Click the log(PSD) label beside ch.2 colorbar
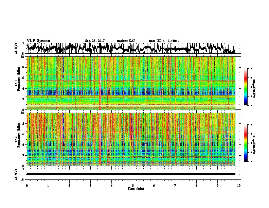 (x=254, y=144)
